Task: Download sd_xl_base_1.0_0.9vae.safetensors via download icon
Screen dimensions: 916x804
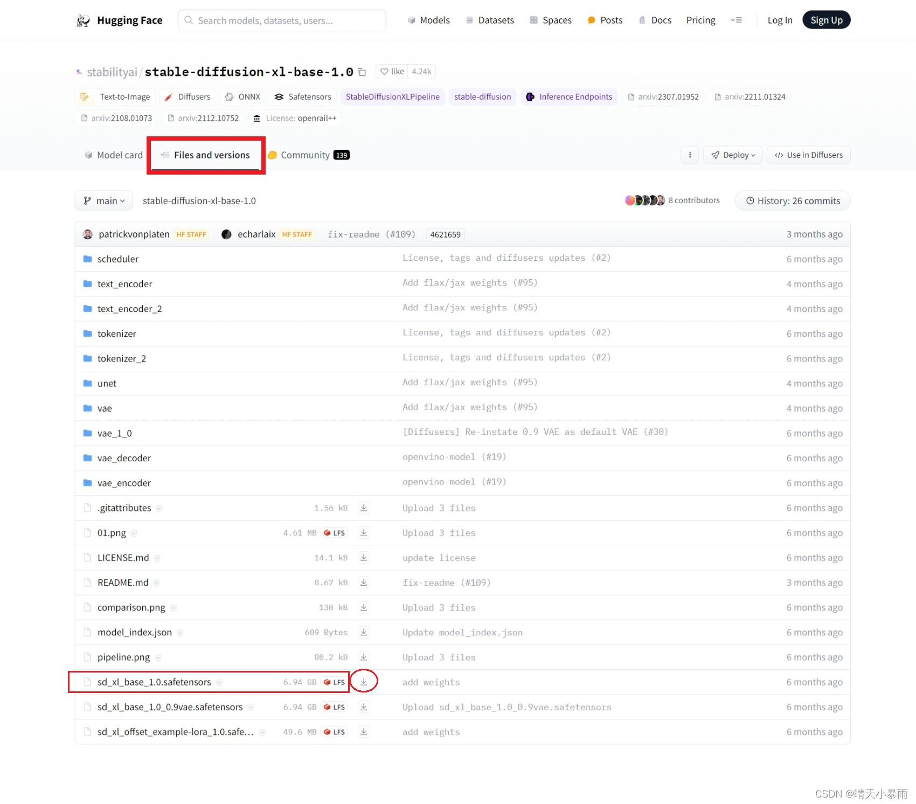Action: coord(364,707)
